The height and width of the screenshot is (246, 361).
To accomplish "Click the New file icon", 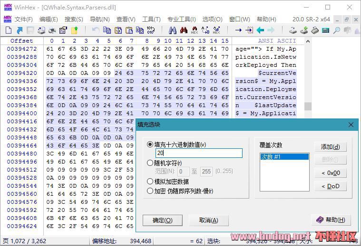I will click(9, 30).
